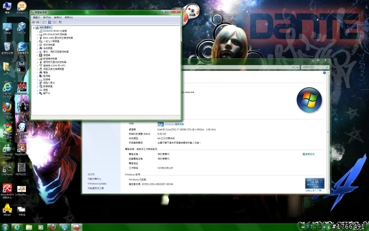Viewport: 369px width, 231px height.
Task: Open the 說明(H) menu in Device Manager
Action: point(69,17)
